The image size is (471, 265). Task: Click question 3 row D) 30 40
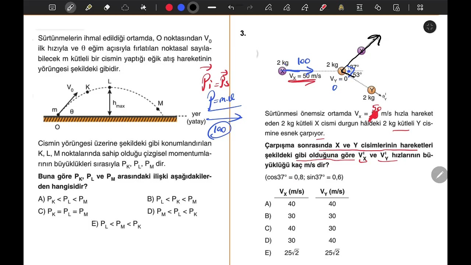(302, 240)
